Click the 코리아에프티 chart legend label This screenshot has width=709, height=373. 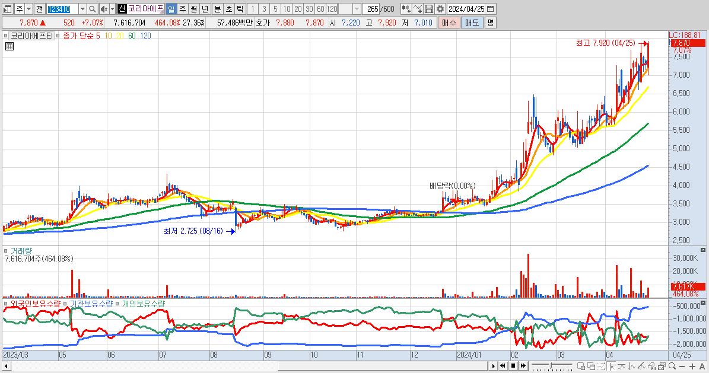31,36
